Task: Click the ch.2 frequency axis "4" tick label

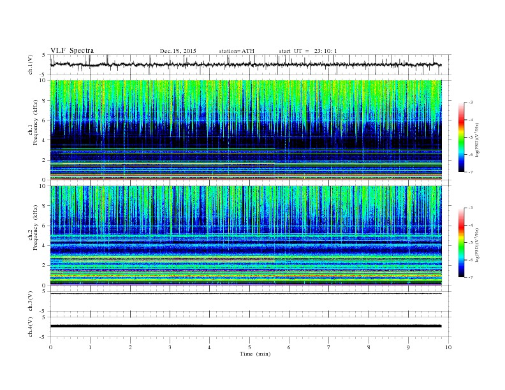Action: point(44,245)
